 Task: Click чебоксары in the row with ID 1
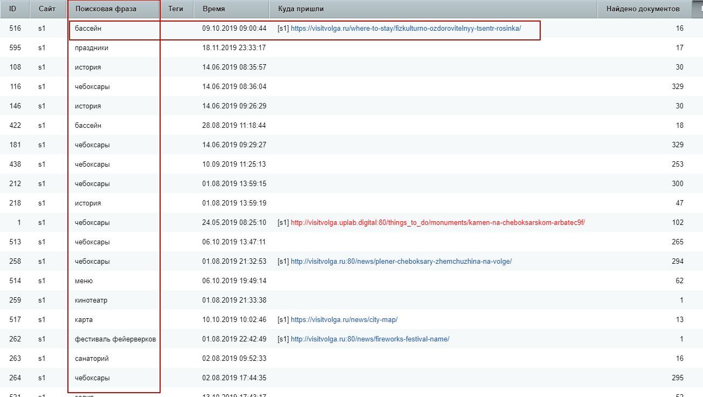coord(92,223)
